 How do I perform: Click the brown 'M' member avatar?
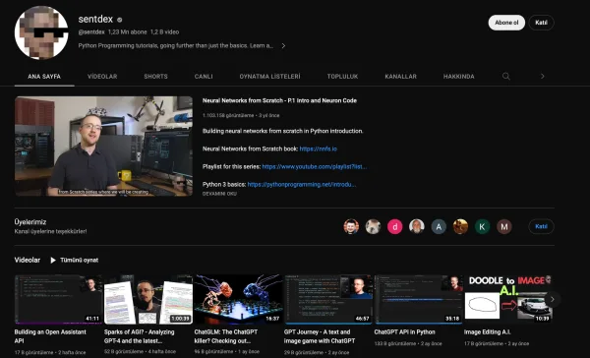coord(504,226)
